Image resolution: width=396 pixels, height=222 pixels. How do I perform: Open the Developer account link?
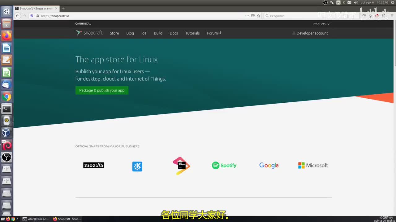pos(310,33)
